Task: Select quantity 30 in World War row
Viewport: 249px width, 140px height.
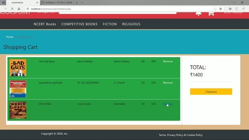Action: pyautogui.click(x=143, y=104)
